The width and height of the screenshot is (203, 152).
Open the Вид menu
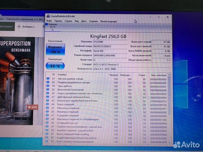pyautogui.click(x=77, y=21)
